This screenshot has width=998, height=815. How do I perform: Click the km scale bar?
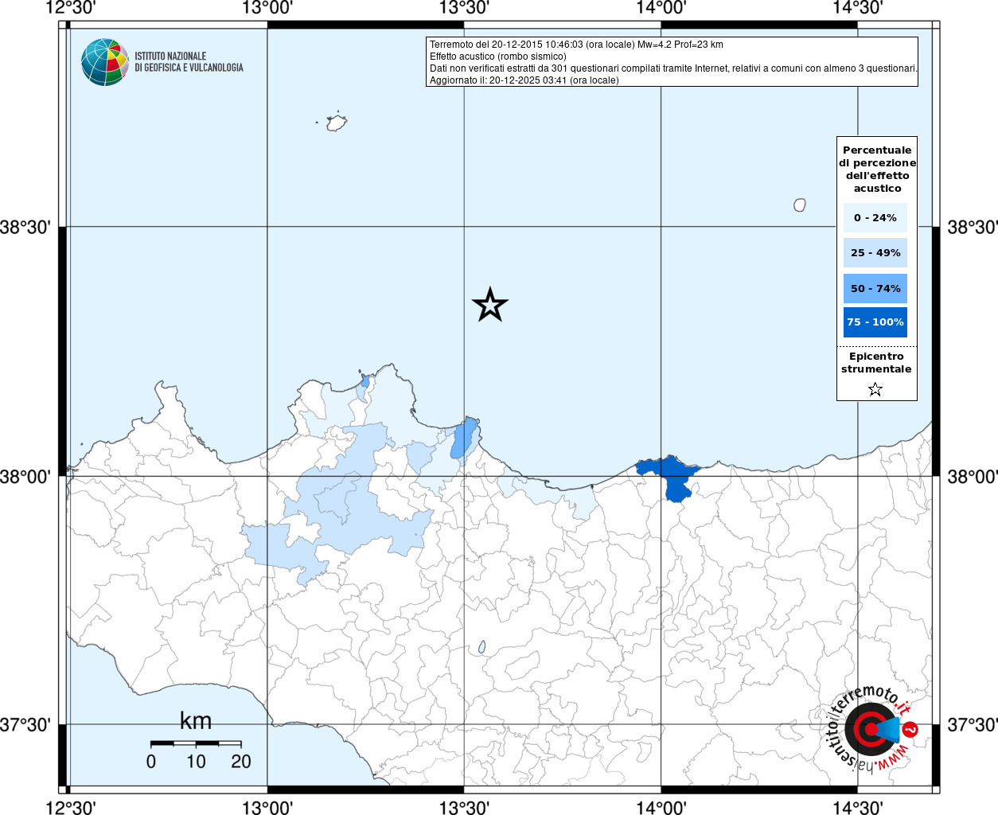coord(196,743)
